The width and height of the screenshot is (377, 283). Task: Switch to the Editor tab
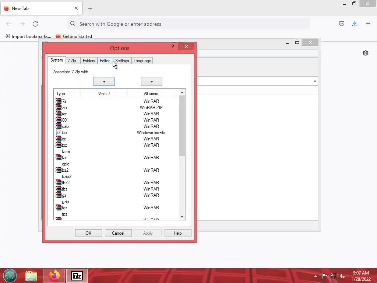tap(105, 61)
